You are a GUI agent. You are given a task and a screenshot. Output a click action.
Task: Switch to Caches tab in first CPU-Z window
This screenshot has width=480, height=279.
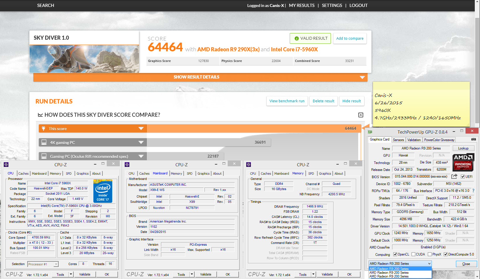(23, 174)
